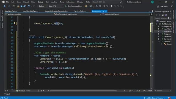Screen dimensions: 176x99
Task: Click the search magnifier in the title bar
Action: 121,2
